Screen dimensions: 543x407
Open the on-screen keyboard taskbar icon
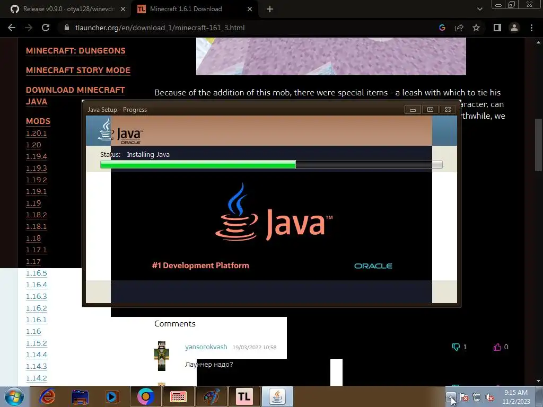[178, 396]
